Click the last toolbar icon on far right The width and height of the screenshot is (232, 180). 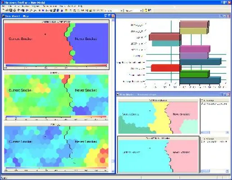150,10
